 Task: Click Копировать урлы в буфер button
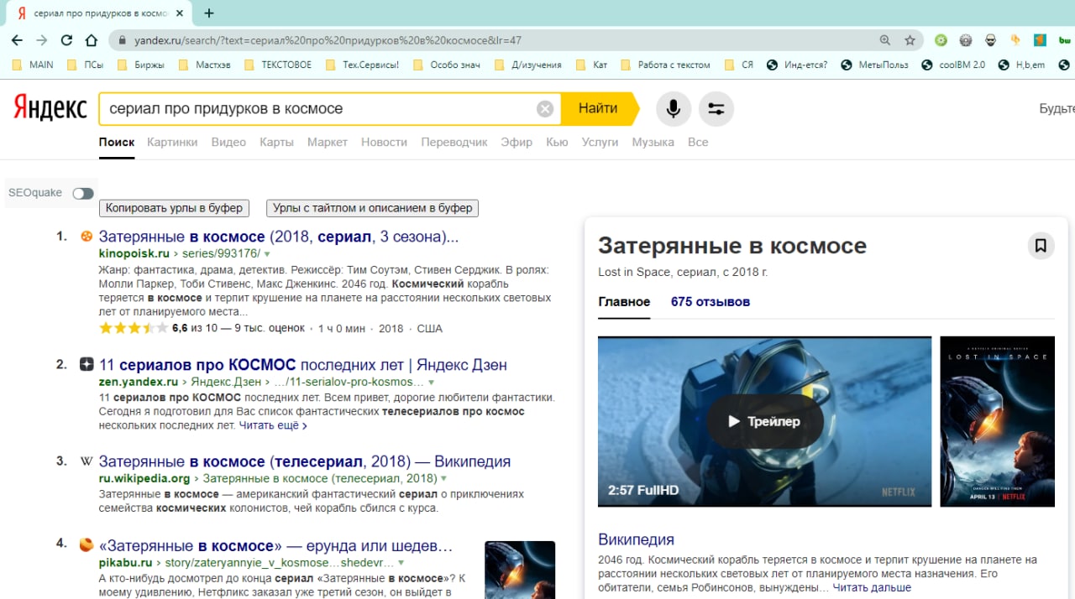point(175,208)
